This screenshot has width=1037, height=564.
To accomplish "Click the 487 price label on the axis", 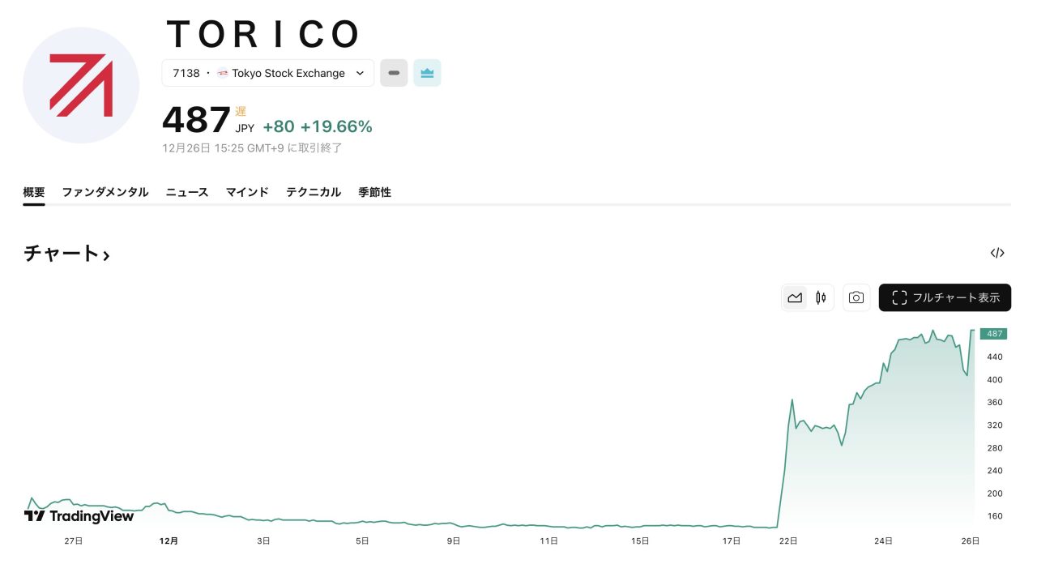I will tap(994, 333).
